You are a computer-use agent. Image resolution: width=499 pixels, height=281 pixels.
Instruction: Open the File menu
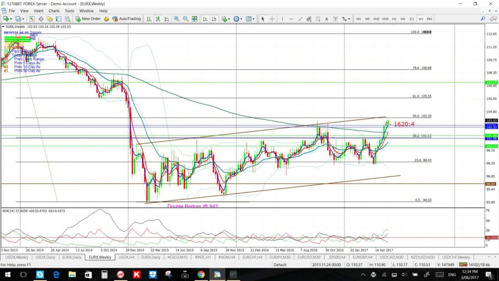pyautogui.click(x=12, y=11)
